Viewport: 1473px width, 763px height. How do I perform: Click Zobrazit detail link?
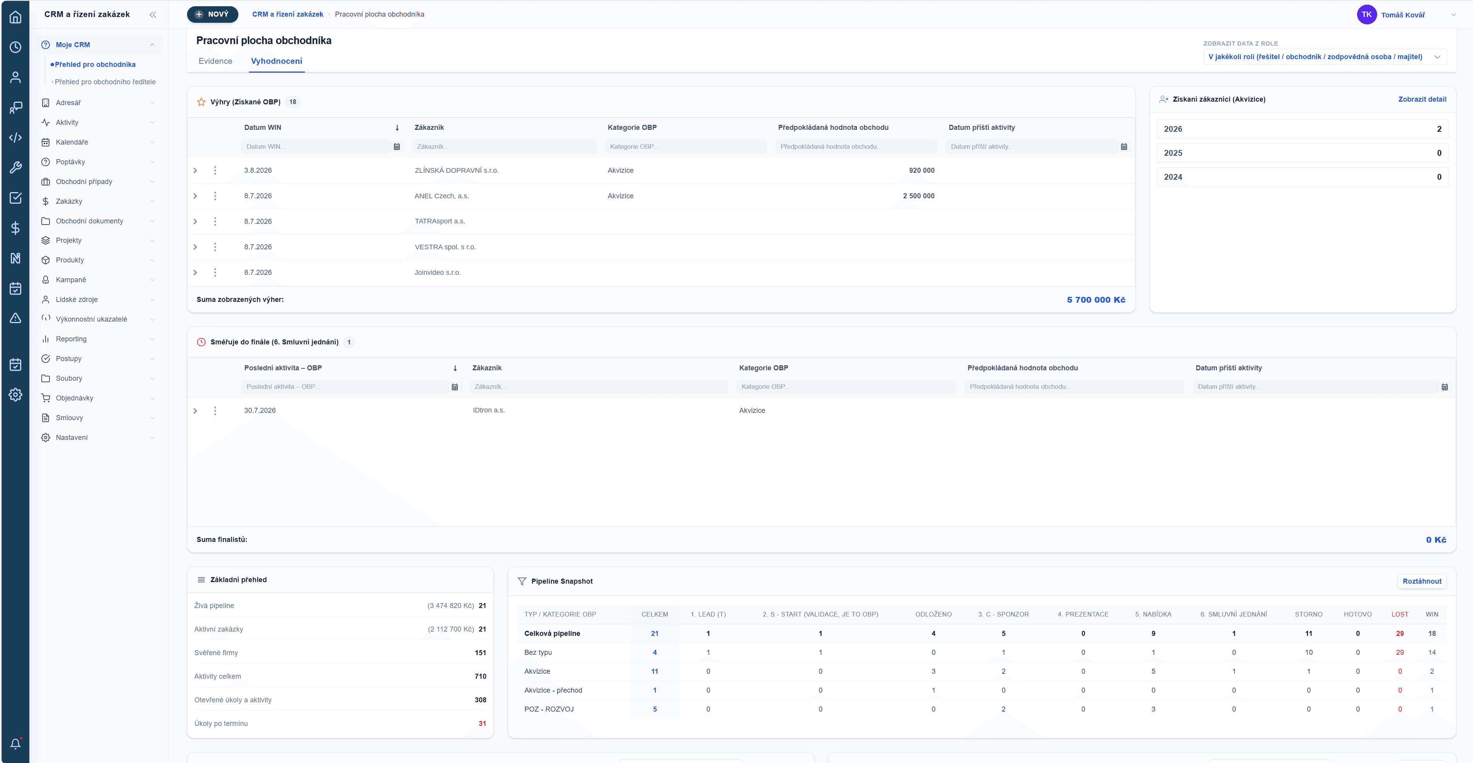[1422, 99]
